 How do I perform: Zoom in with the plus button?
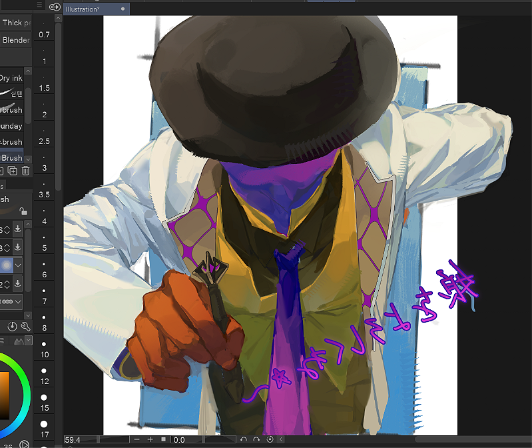[x=150, y=439]
